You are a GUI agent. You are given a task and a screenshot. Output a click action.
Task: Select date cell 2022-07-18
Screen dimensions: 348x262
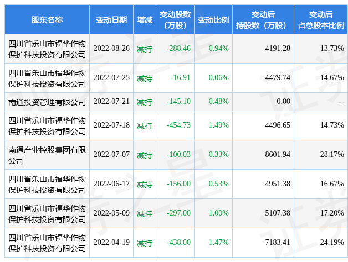111,125
